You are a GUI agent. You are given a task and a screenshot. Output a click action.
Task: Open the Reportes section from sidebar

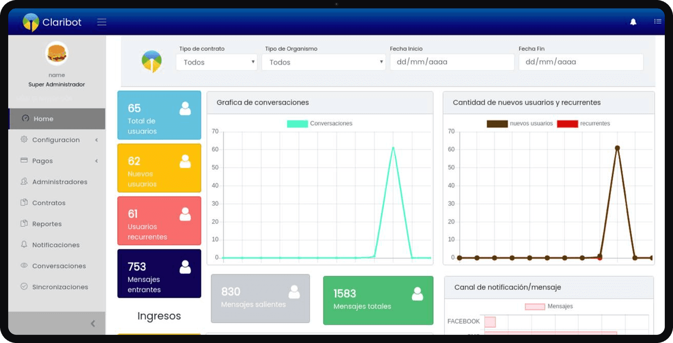point(47,224)
